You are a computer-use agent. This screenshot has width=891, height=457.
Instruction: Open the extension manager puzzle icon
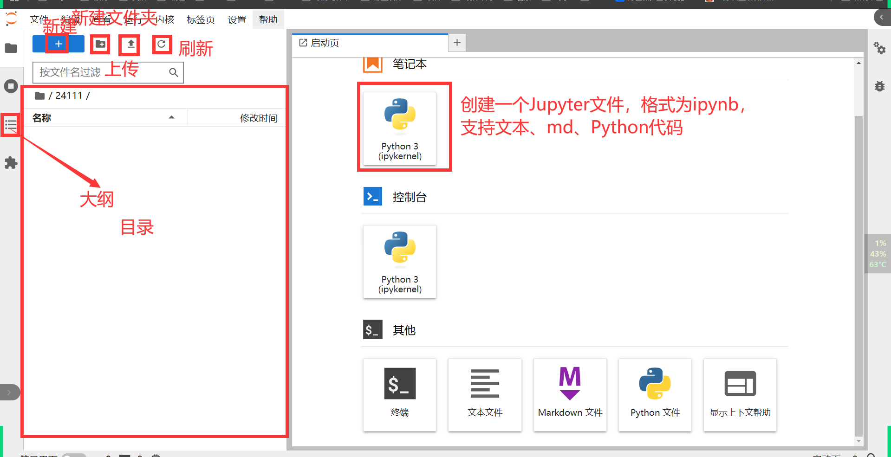click(11, 163)
